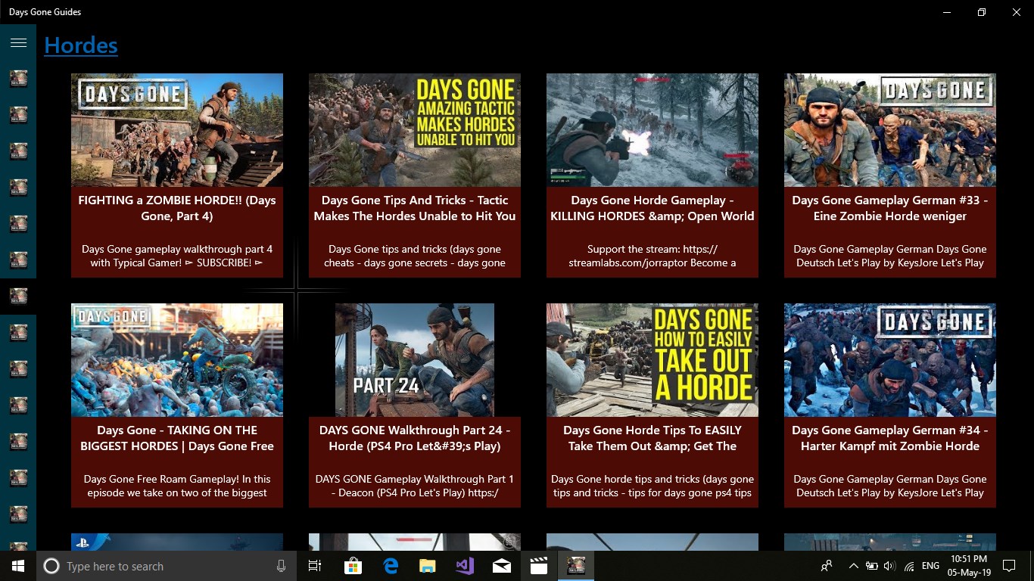Open the 'TAKING ON THE BIGGEST HORDES' thumbnail
Image resolution: width=1034 pixels, height=581 pixels.
click(177, 360)
